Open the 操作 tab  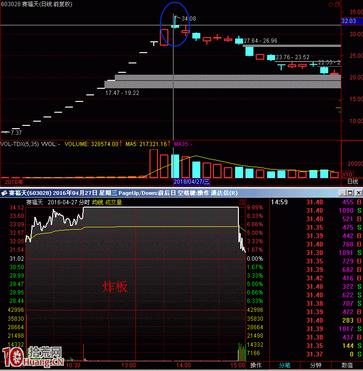256,365
